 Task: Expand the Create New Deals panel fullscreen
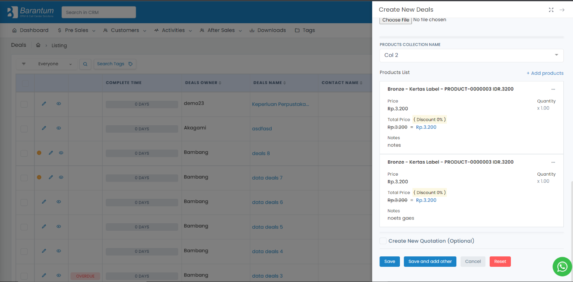point(551,10)
